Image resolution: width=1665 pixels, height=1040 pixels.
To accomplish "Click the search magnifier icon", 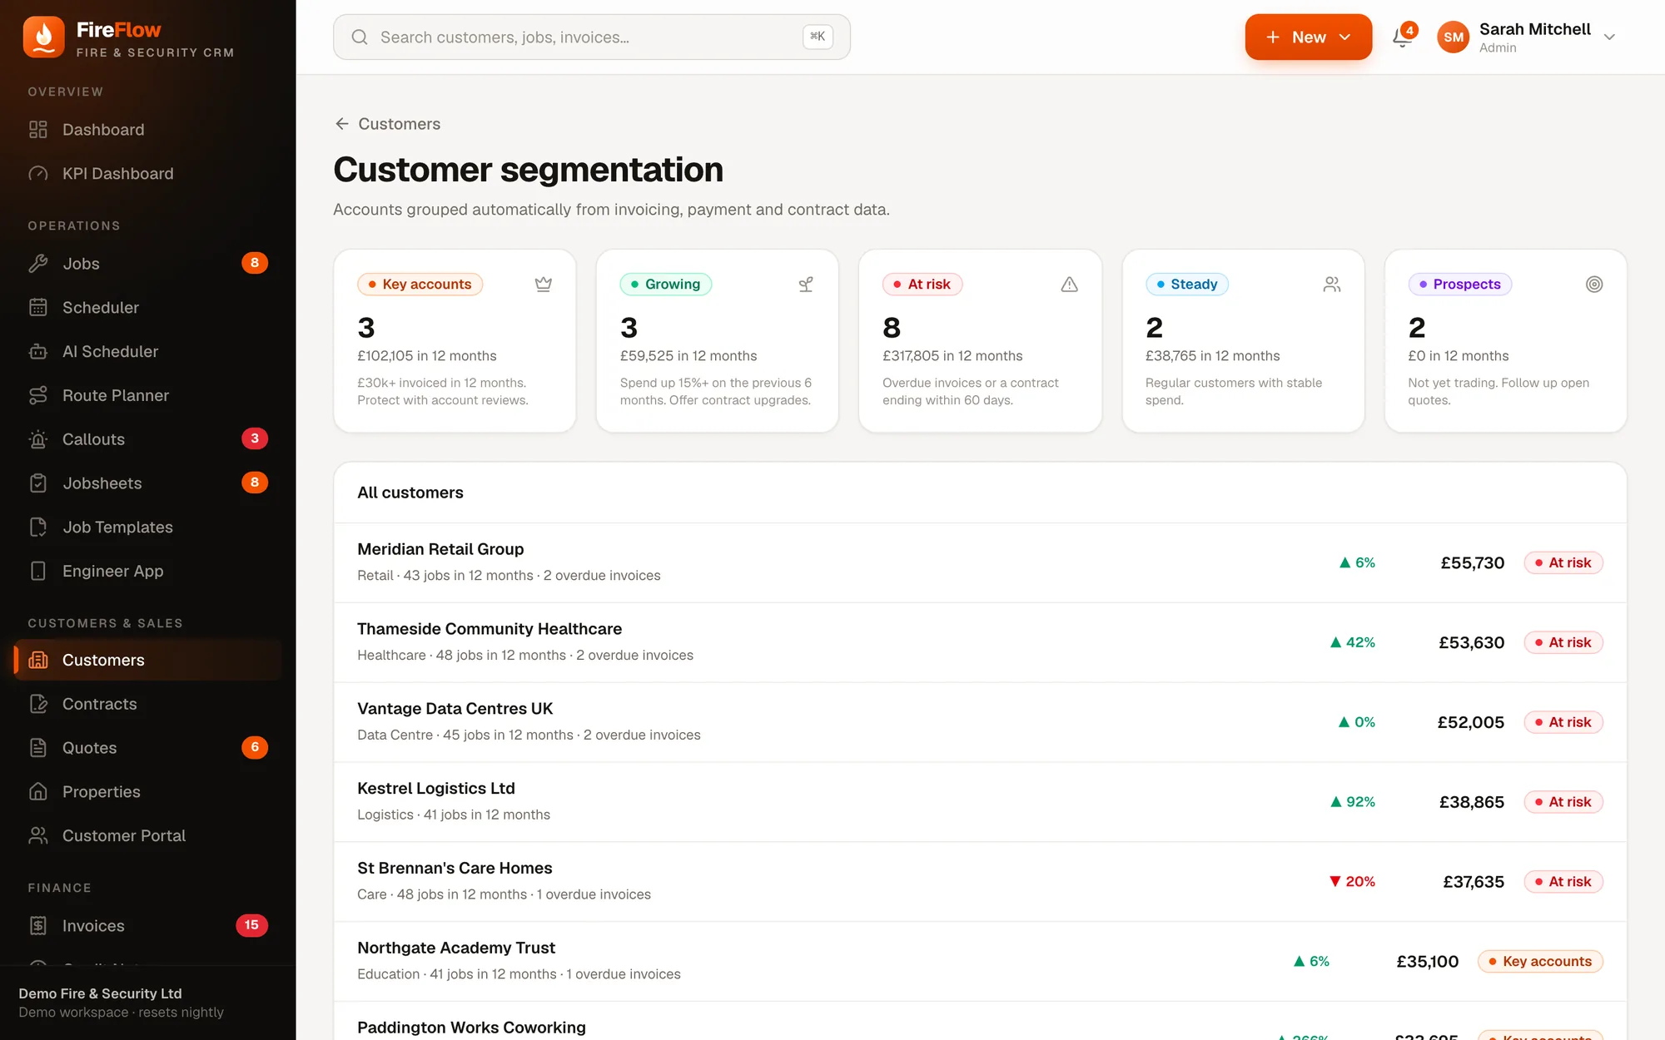I will [360, 37].
